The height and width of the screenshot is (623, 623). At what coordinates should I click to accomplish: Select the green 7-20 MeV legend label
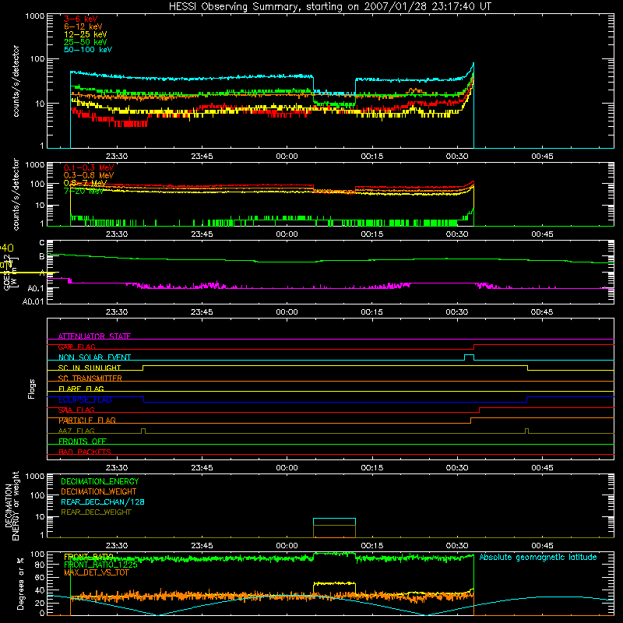(x=83, y=191)
